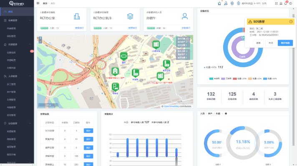Click the red badge on the alarm sidebar item
This screenshot has height=166, width=297.
pos(32,51)
